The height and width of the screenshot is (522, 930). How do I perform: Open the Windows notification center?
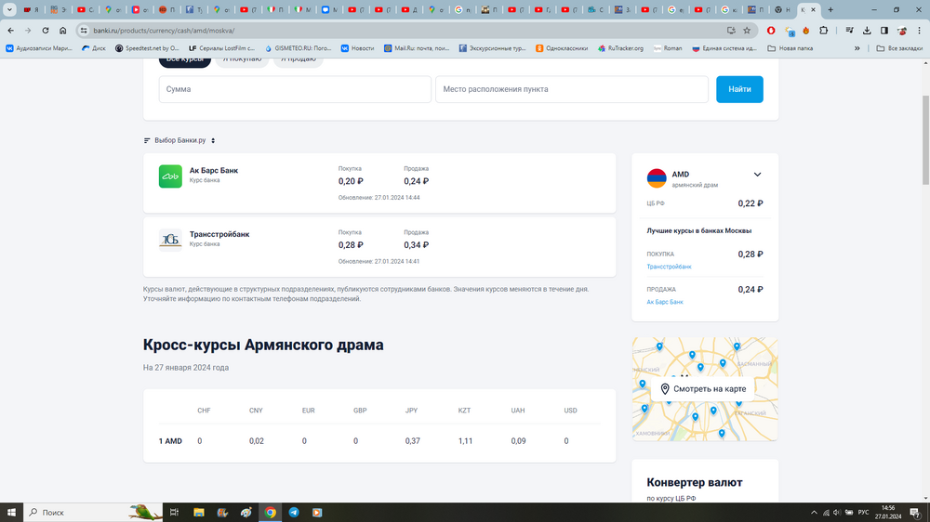point(915,513)
